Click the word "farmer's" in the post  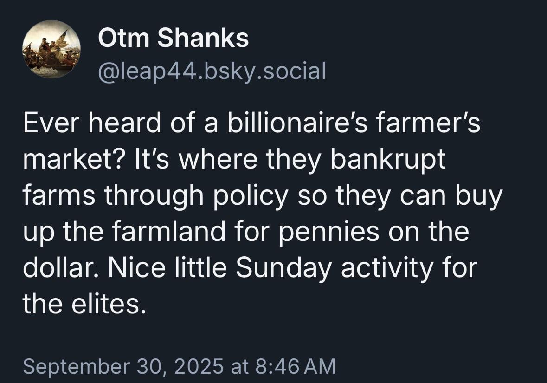pyautogui.click(x=429, y=123)
